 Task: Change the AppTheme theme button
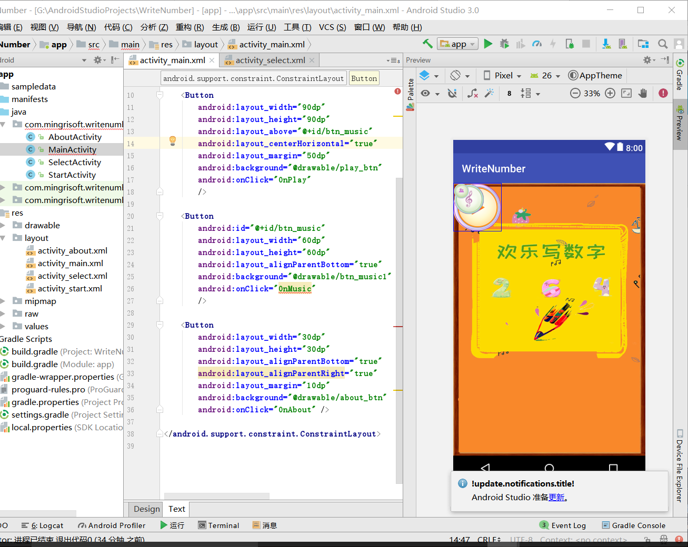595,75
